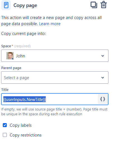The image size is (116, 141).
Task: Expand the Parent page dropdown chevron
Action: pyautogui.click(x=103, y=77)
